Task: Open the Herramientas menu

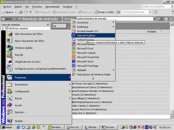Action: click(x=52, y=7)
